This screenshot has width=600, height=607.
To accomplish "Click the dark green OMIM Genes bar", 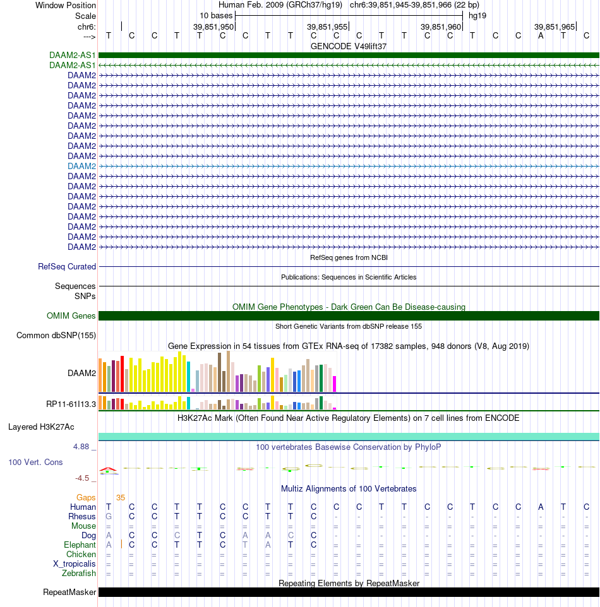I will click(349, 316).
